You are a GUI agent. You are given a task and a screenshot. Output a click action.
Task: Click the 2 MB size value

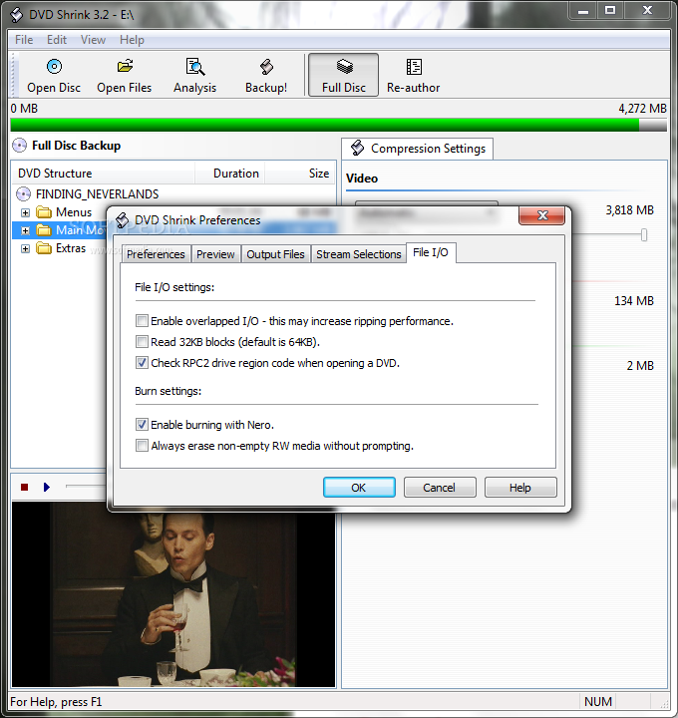[640, 366]
